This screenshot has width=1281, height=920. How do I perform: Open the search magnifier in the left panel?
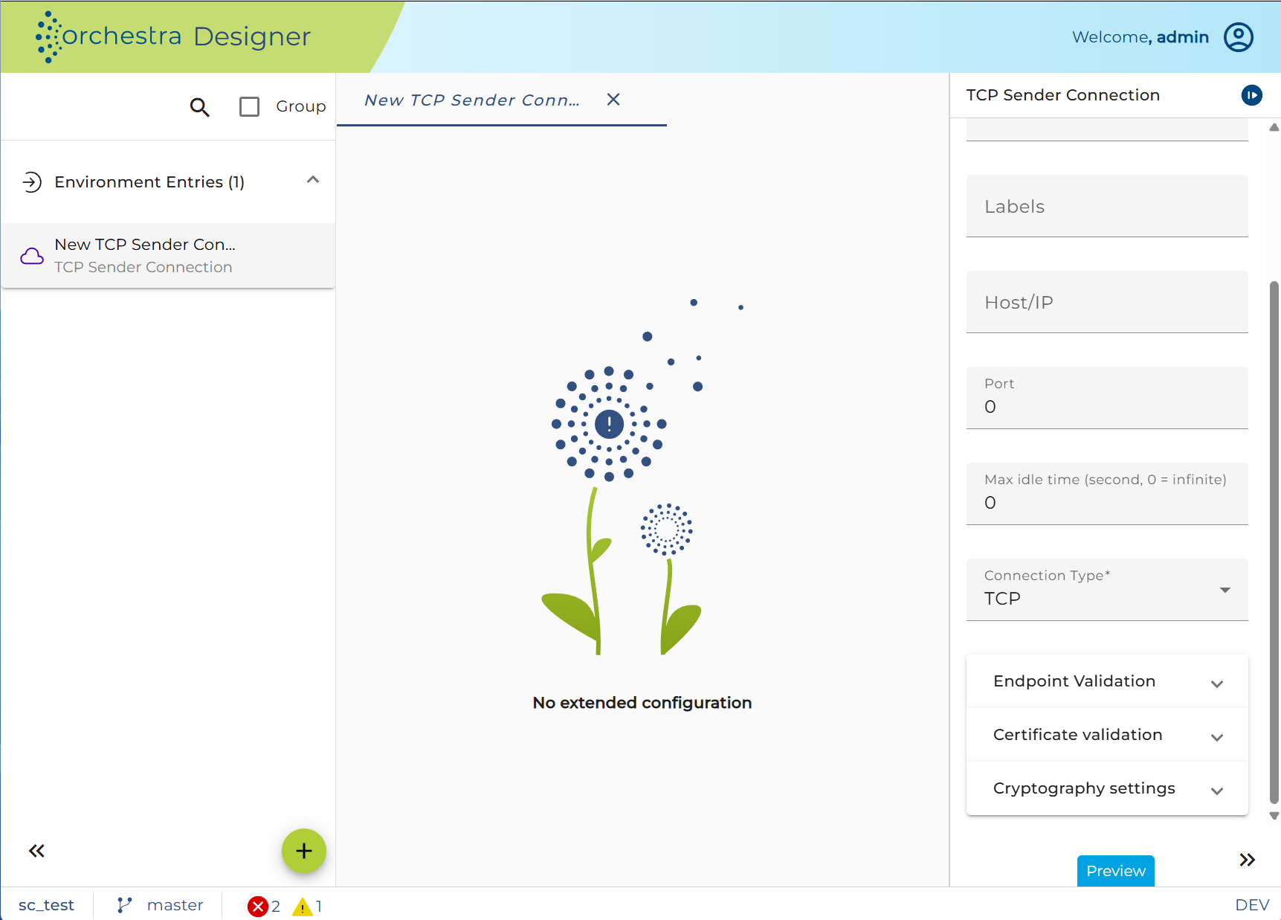click(x=199, y=107)
